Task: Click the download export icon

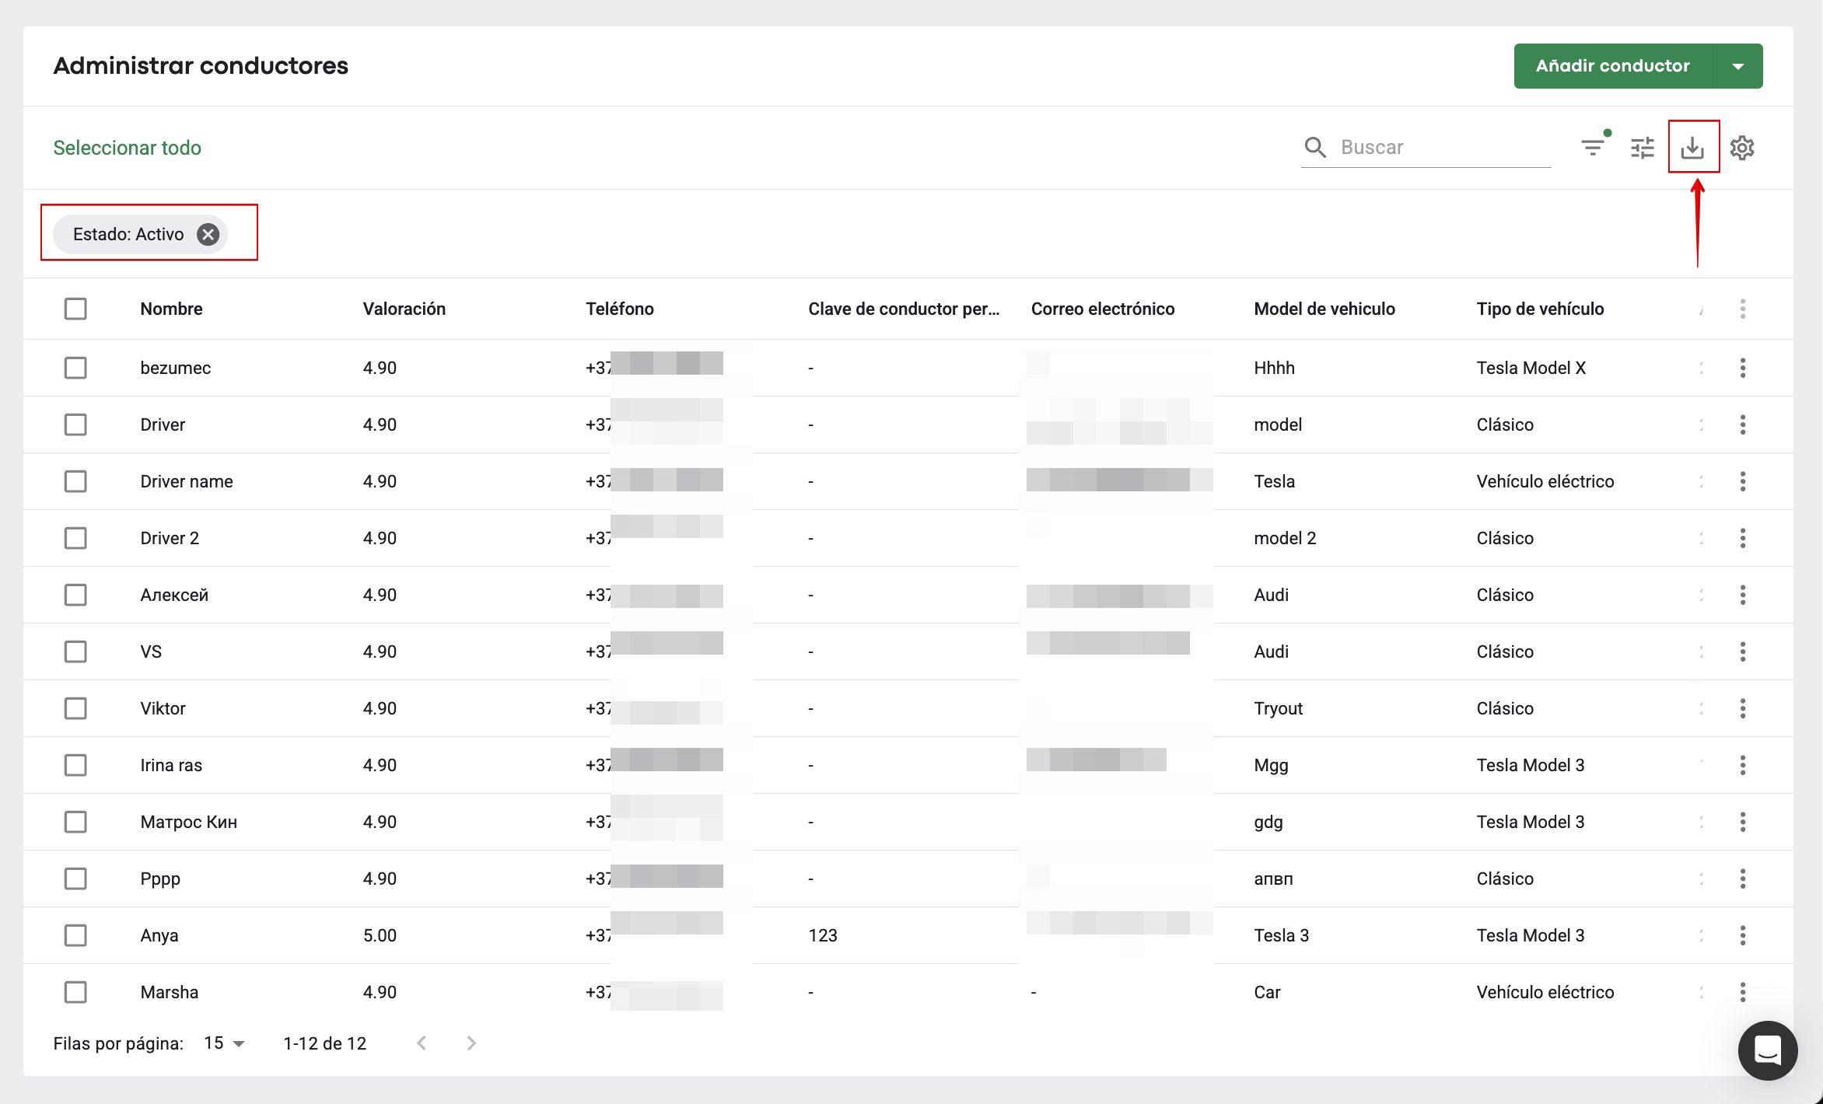Action: tap(1692, 148)
